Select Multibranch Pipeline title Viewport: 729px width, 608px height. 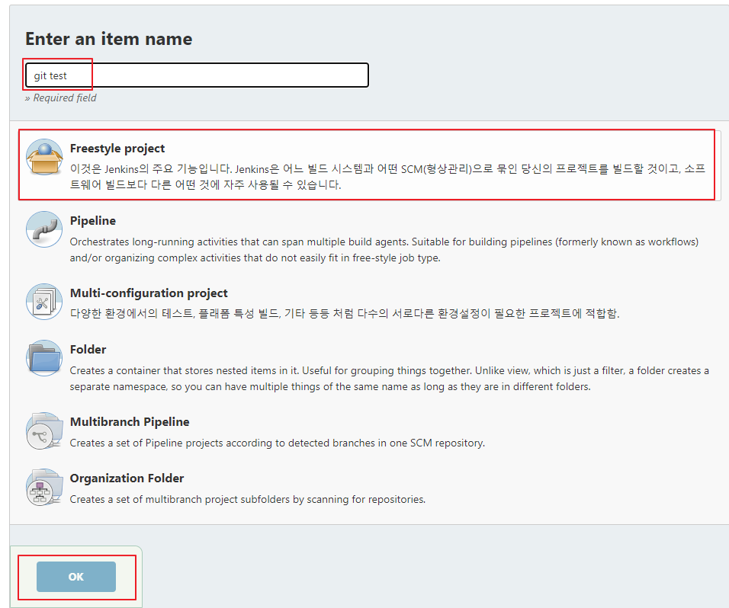click(x=130, y=422)
